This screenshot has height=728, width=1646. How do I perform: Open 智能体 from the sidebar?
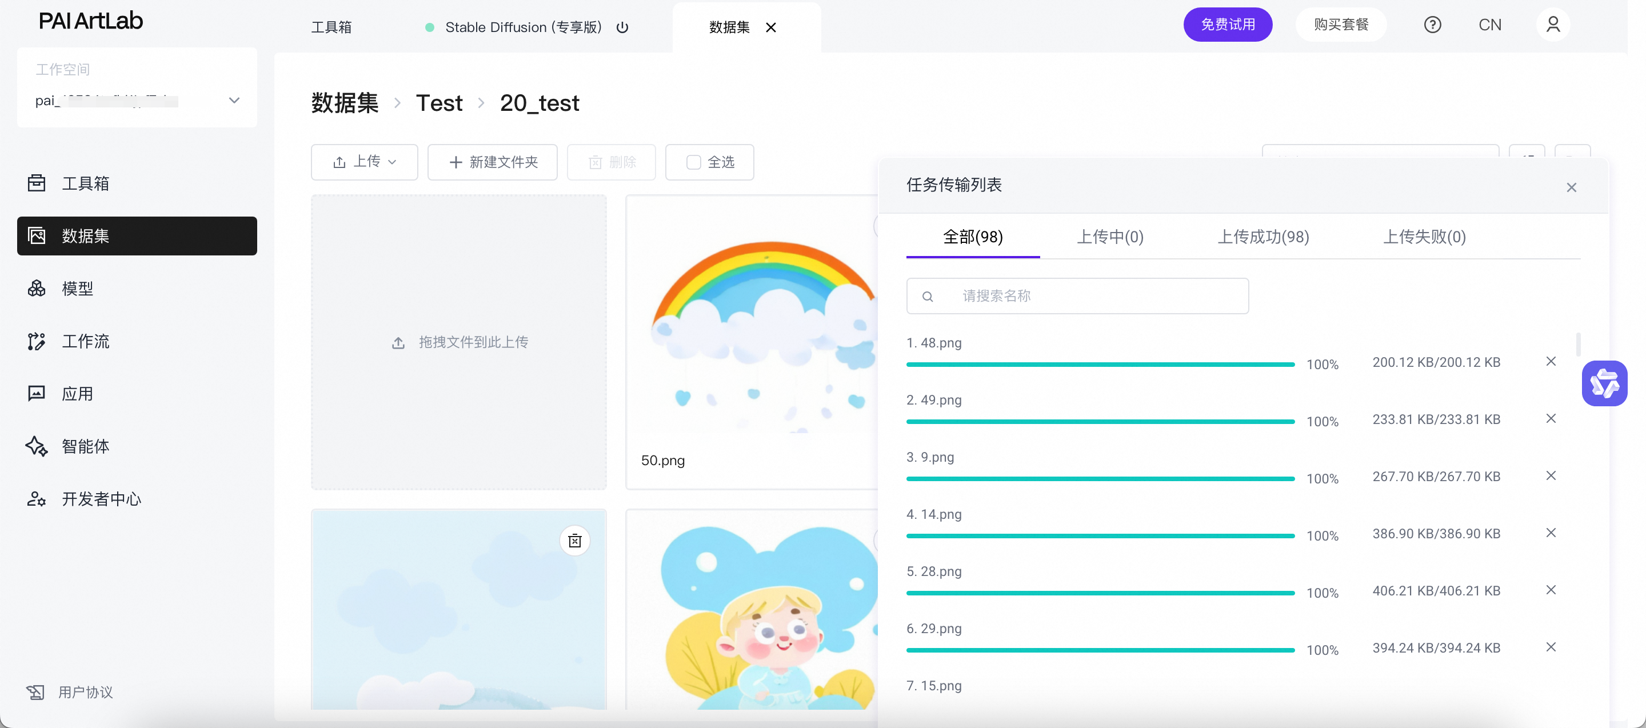85,446
